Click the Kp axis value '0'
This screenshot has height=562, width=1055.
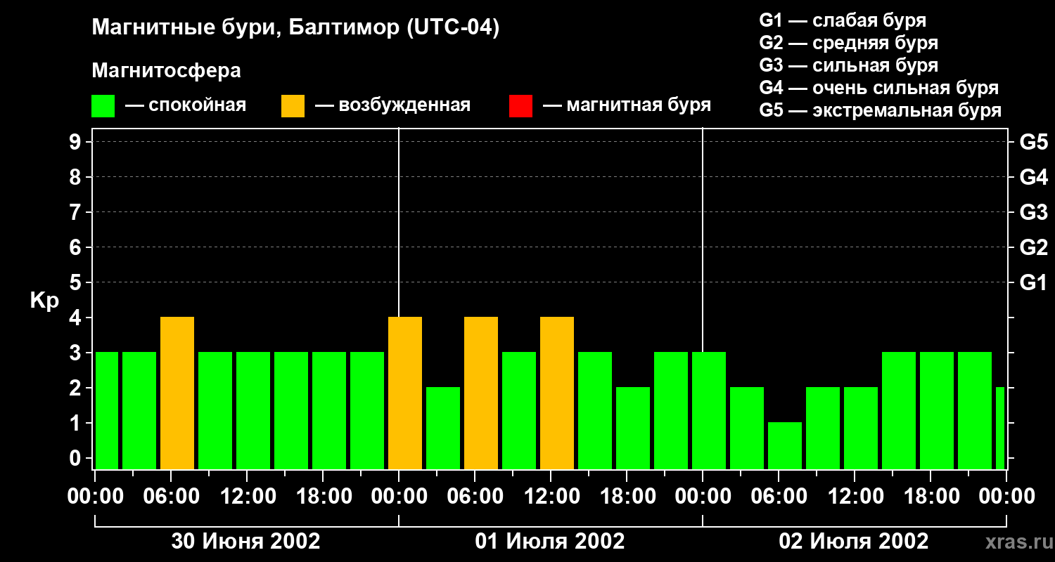(x=76, y=458)
